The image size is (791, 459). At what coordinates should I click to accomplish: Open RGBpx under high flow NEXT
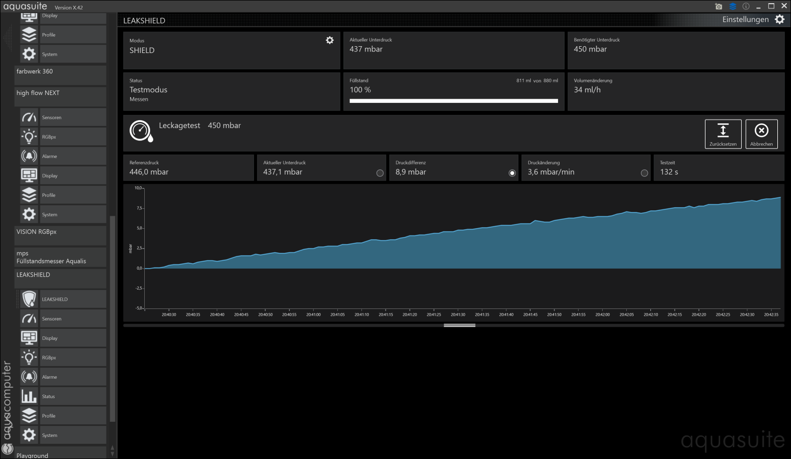click(63, 137)
